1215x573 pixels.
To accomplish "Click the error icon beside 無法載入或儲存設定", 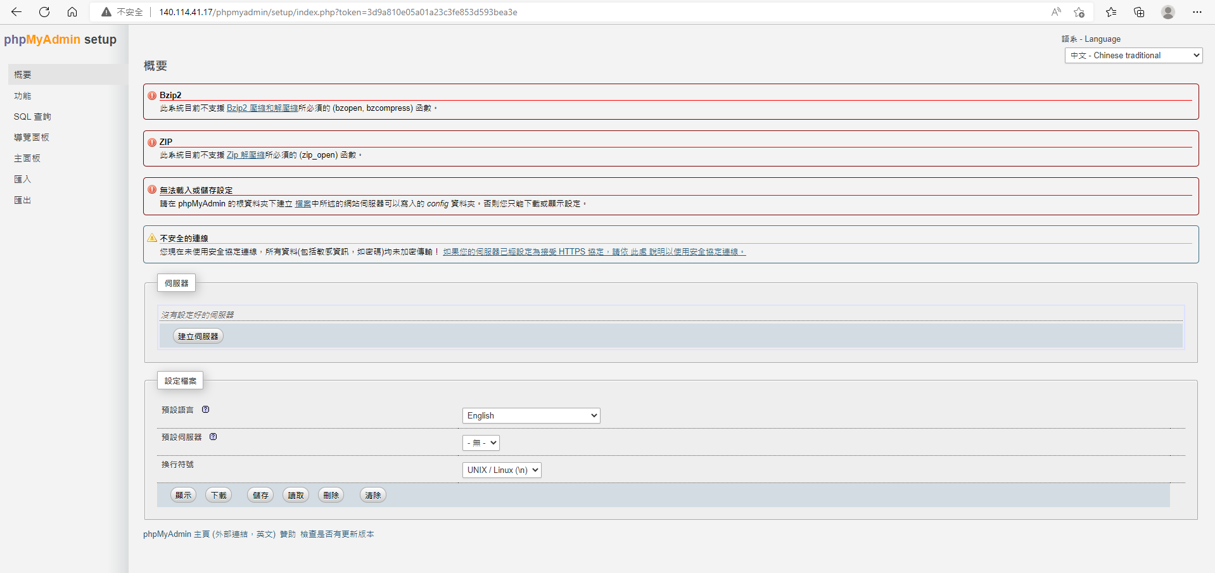I will 152,189.
